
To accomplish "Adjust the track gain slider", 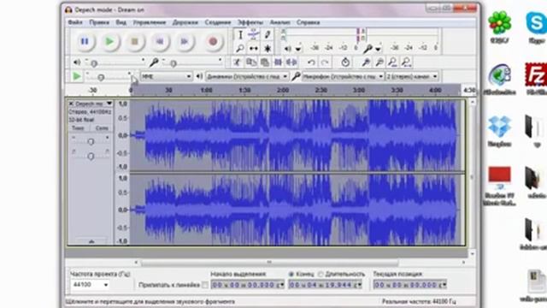I will point(91,141).
